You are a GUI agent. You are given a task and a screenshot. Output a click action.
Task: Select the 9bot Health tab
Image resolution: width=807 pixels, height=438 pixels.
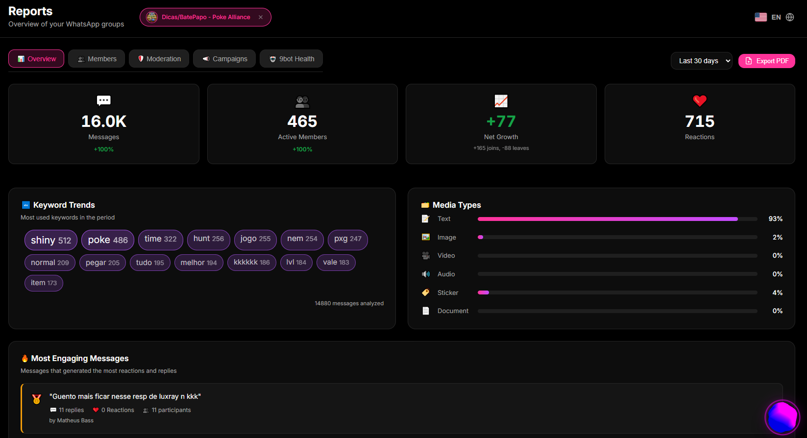(291, 59)
